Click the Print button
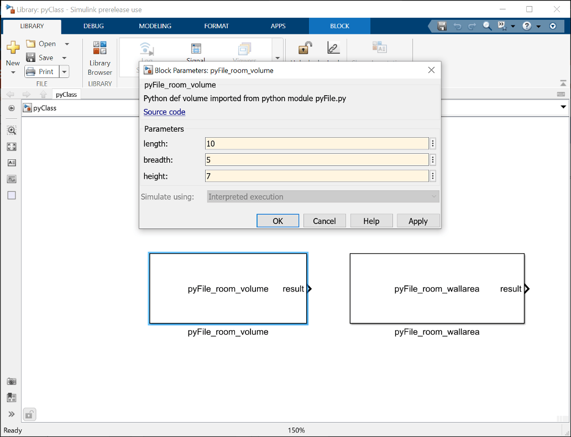This screenshot has width=571, height=437. click(41, 71)
